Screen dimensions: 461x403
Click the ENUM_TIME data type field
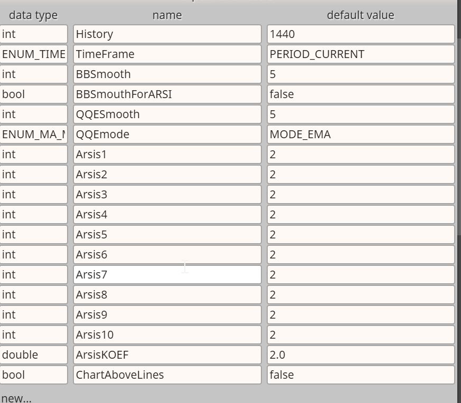pyautogui.click(x=33, y=54)
